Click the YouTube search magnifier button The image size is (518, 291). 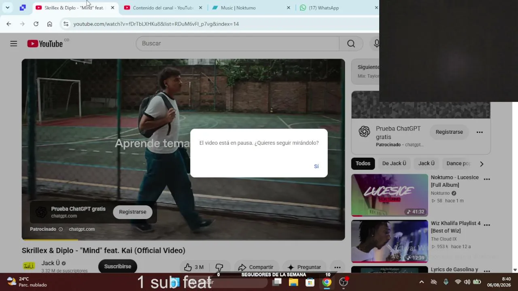coord(351,44)
